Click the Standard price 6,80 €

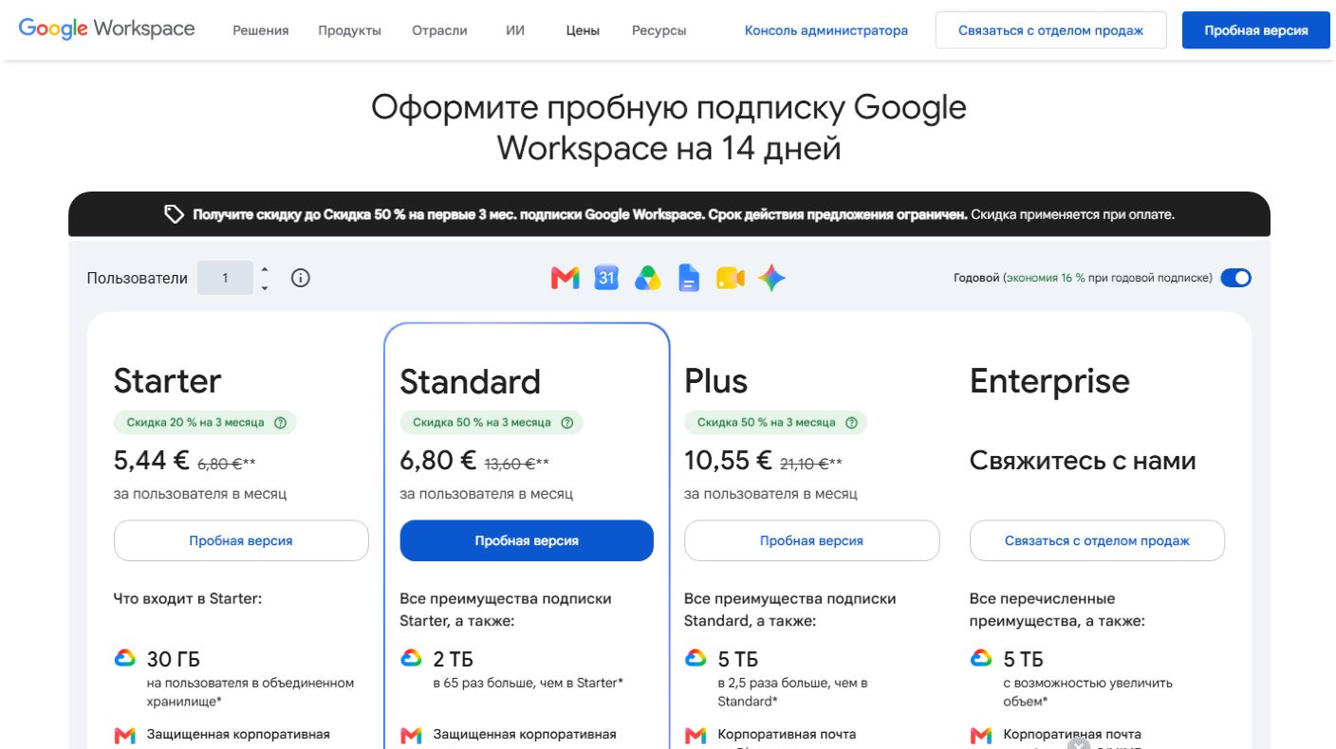click(438, 461)
